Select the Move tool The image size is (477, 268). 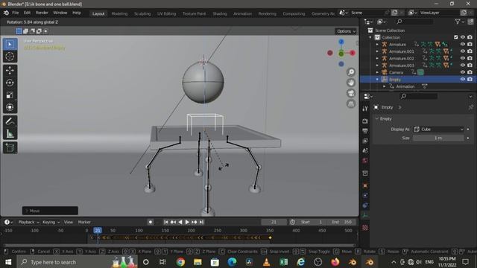(x=10, y=70)
